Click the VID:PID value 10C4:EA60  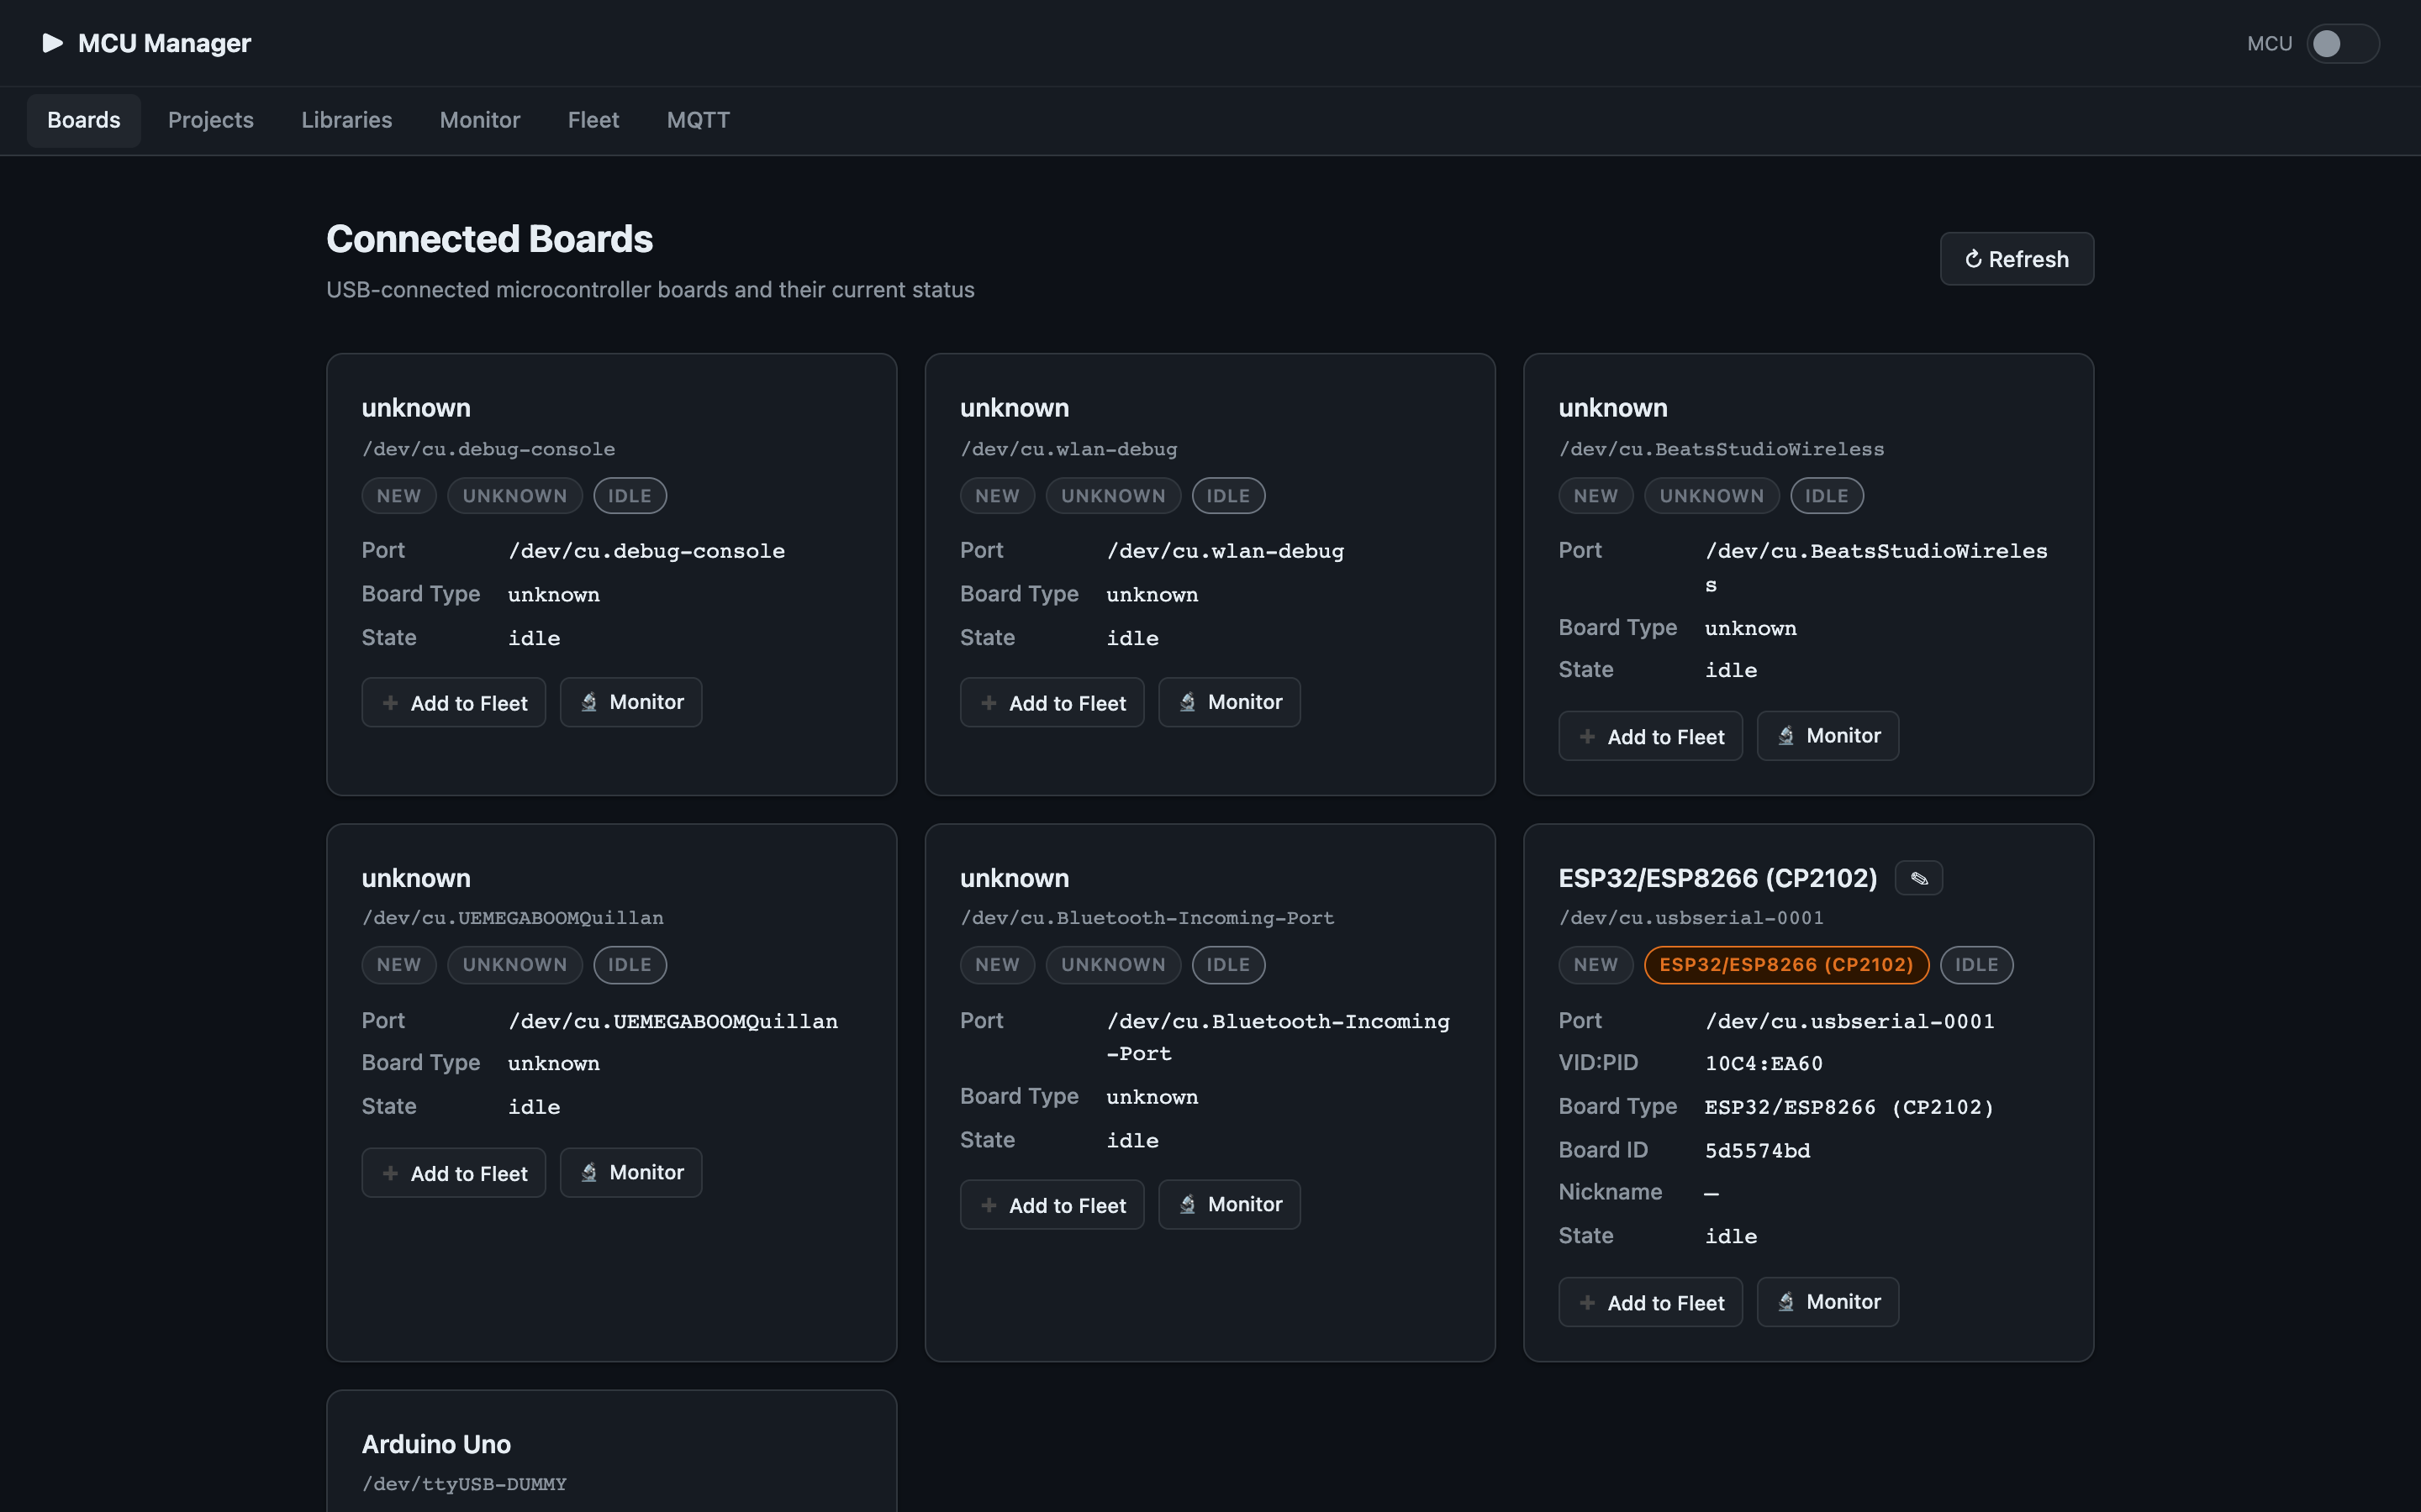point(1764,1064)
